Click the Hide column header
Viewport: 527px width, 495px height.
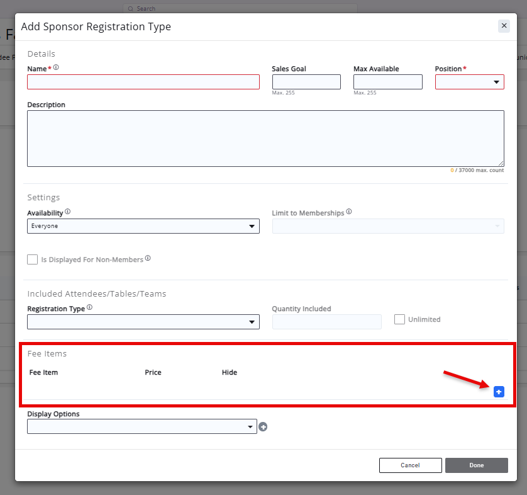coord(229,373)
